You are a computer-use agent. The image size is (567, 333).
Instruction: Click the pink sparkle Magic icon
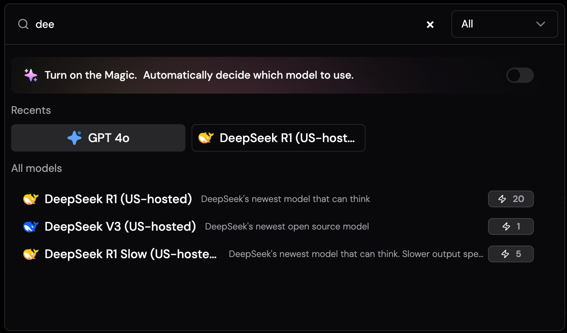click(31, 75)
